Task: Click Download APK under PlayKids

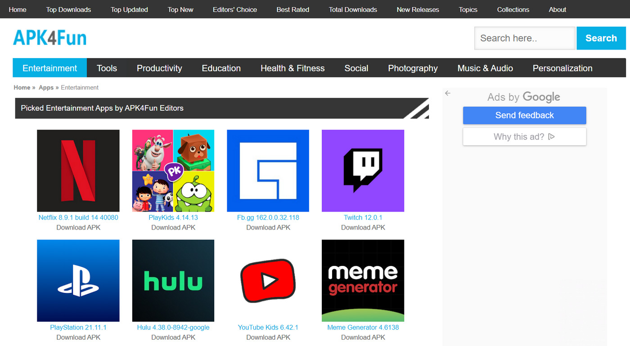Action: (173, 228)
